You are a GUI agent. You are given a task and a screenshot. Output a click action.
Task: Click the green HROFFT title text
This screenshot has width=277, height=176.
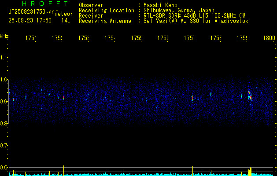[45, 4]
